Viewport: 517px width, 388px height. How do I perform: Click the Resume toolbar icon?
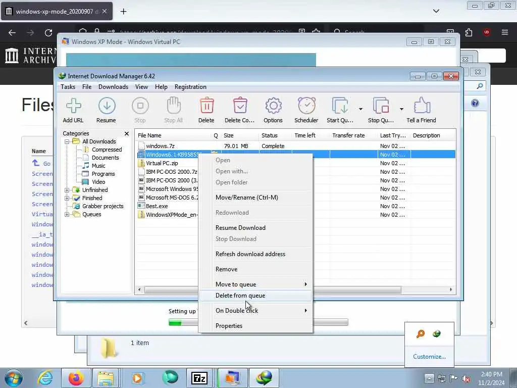[x=107, y=106]
